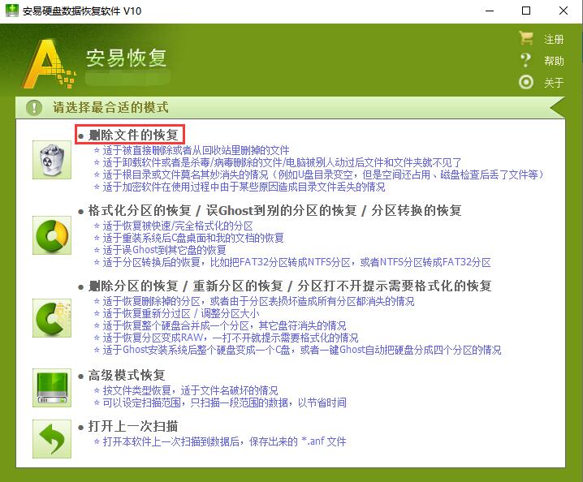
Task: Open the 帮助 help text link
Action: pyautogui.click(x=554, y=61)
